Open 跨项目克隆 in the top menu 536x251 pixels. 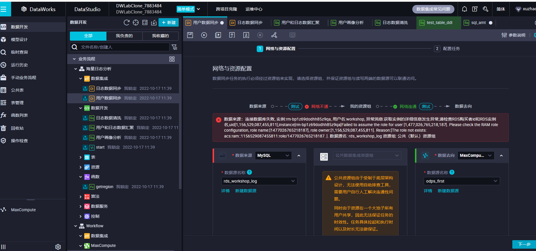[227, 9]
